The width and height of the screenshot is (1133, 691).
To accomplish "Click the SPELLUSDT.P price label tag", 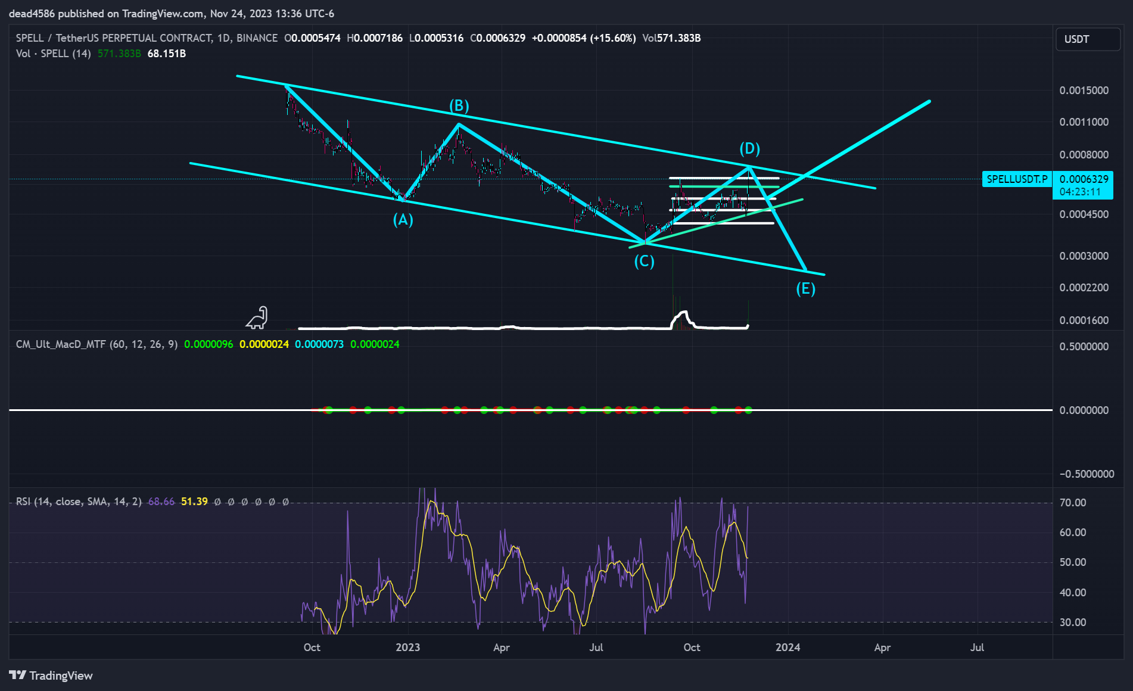I will click(1017, 179).
